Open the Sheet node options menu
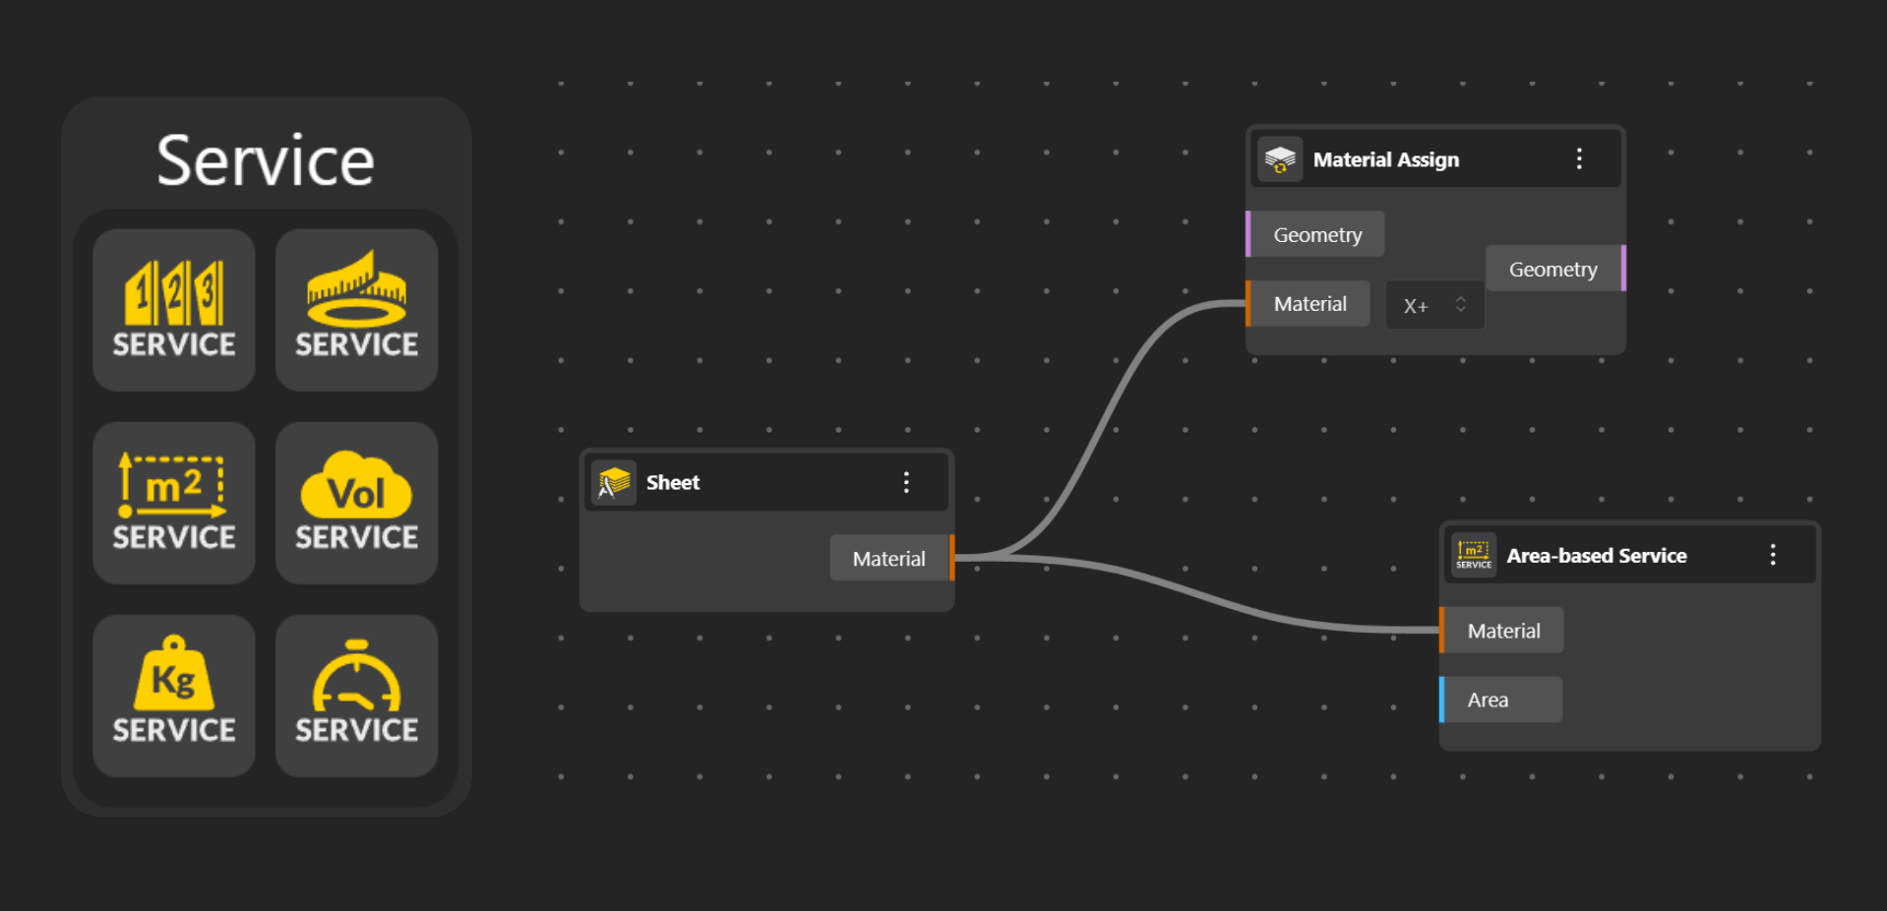The height and width of the screenshot is (911, 1887). click(906, 483)
